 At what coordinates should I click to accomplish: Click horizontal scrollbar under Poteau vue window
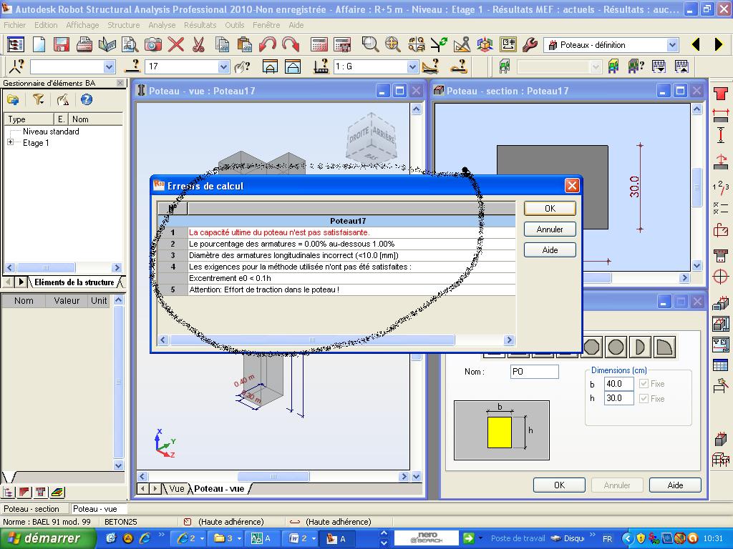point(273,476)
